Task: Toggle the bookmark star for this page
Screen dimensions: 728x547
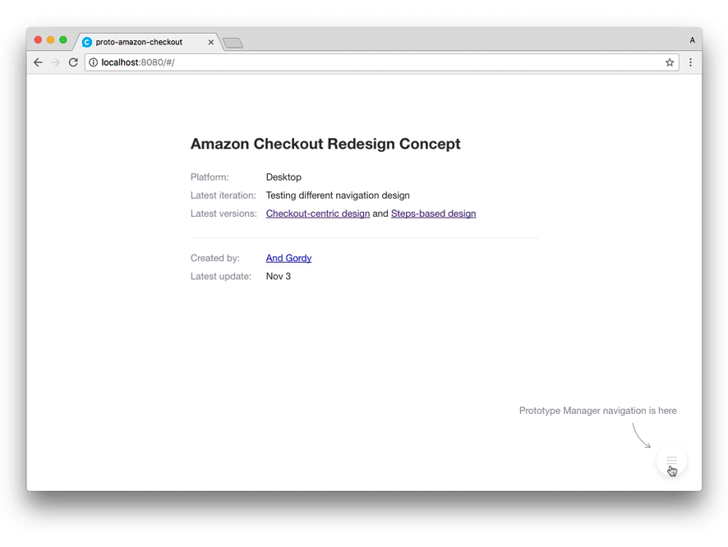Action: (x=670, y=62)
